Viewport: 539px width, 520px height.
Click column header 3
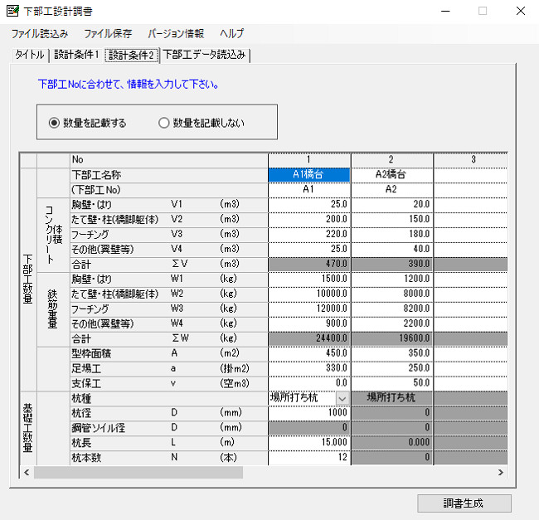(471, 160)
